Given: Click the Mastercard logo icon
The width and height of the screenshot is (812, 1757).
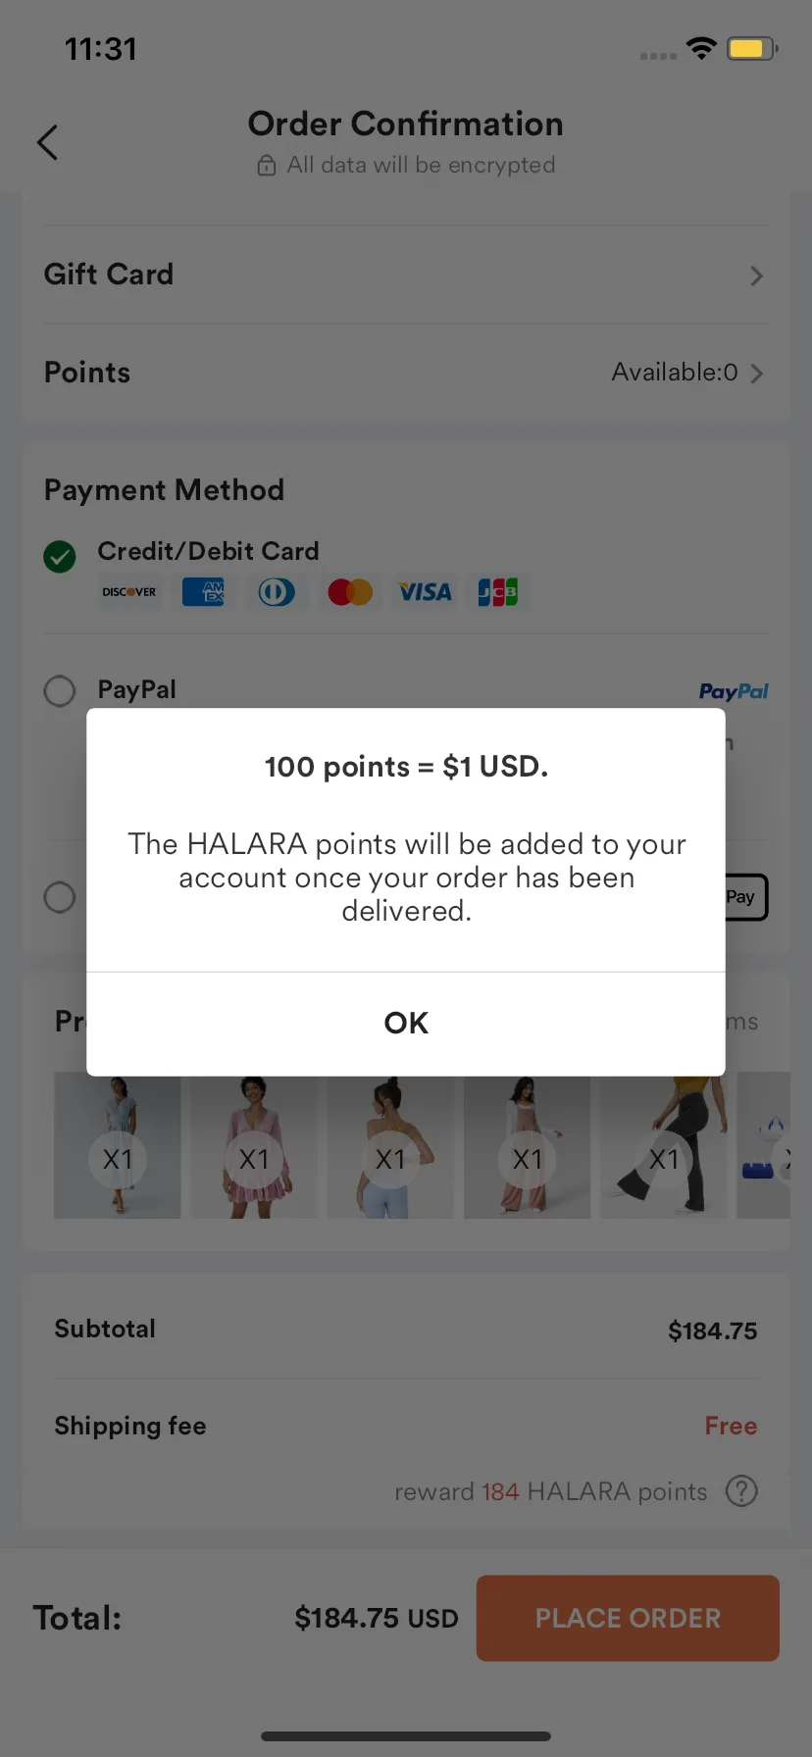Looking at the screenshot, I should [350, 592].
